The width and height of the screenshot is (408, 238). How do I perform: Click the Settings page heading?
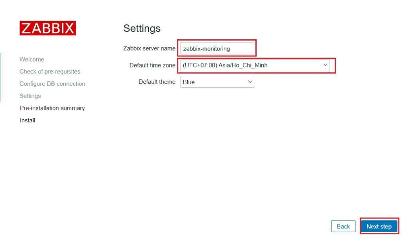pos(142,28)
